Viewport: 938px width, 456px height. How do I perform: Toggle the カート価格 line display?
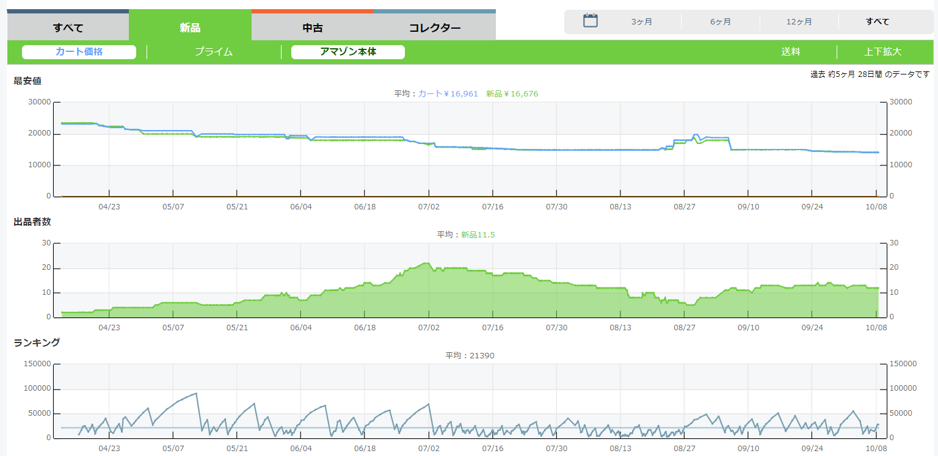coord(79,52)
